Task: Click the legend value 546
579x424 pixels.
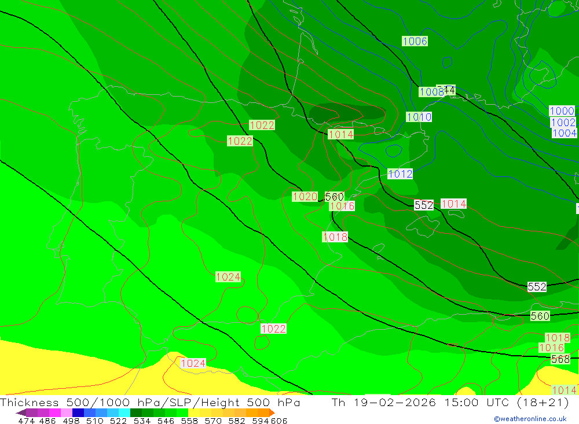Action: tap(166, 421)
